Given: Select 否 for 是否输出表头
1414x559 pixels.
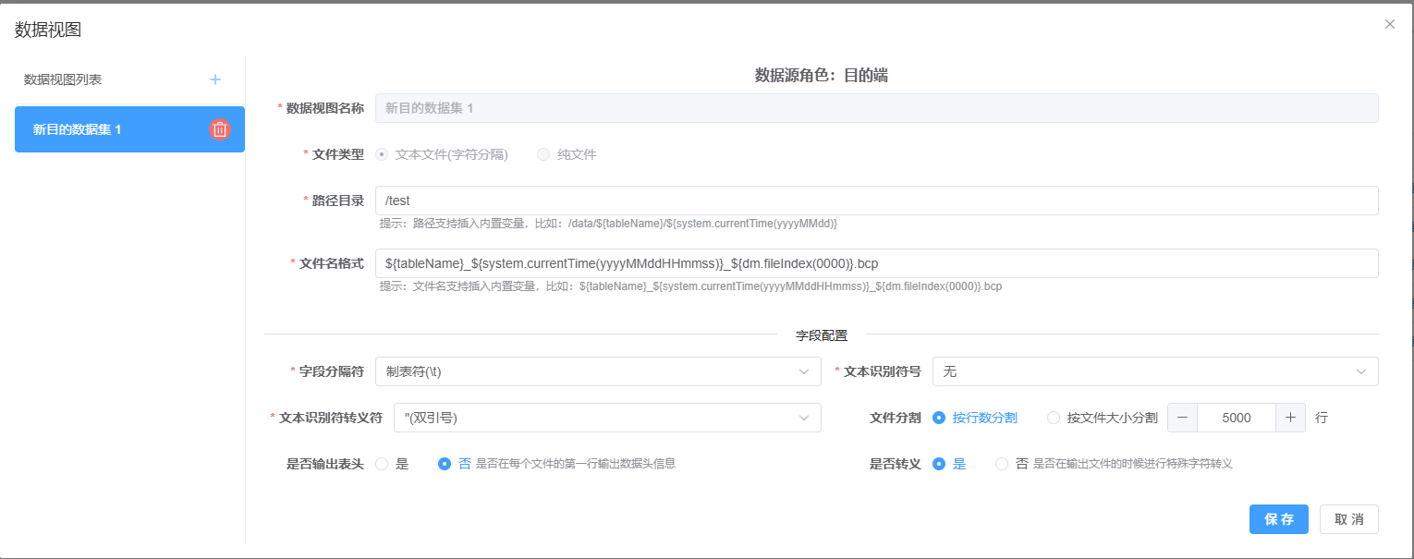Looking at the screenshot, I should (444, 464).
